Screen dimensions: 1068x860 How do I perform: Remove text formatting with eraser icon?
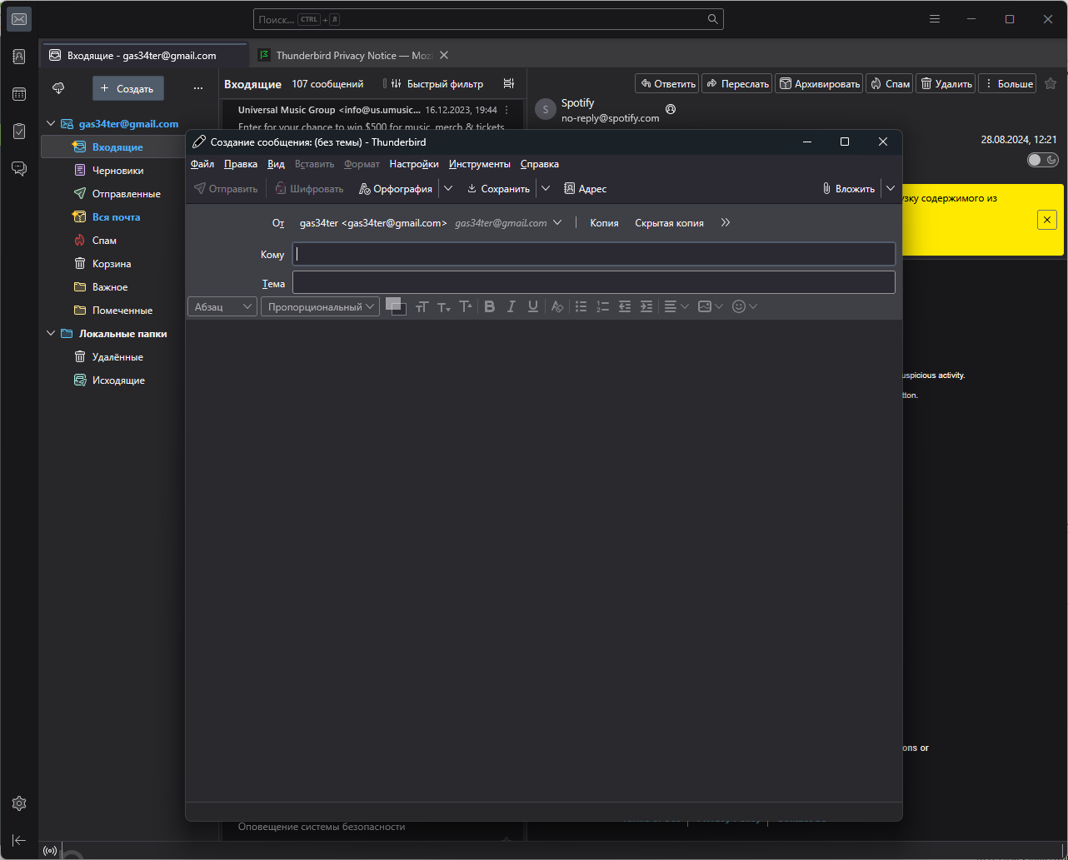[x=557, y=306]
